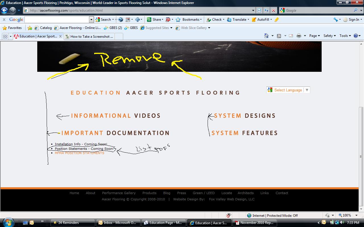Click the Contact footer link
The height and width of the screenshot is (227, 364).
pos(282,193)
